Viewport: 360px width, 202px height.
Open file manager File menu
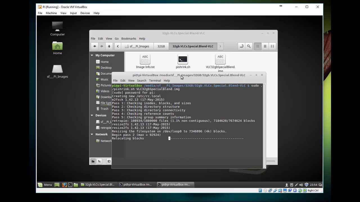point(93,39)
